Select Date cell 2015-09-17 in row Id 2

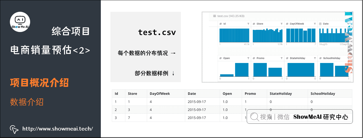[197, 110]
